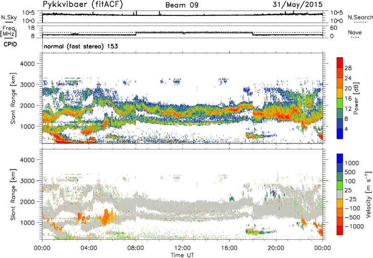Click the "Slant Range [km]" label of velocity panel
Viewport: 373px width, 258px height.
[x=13, y=194]
